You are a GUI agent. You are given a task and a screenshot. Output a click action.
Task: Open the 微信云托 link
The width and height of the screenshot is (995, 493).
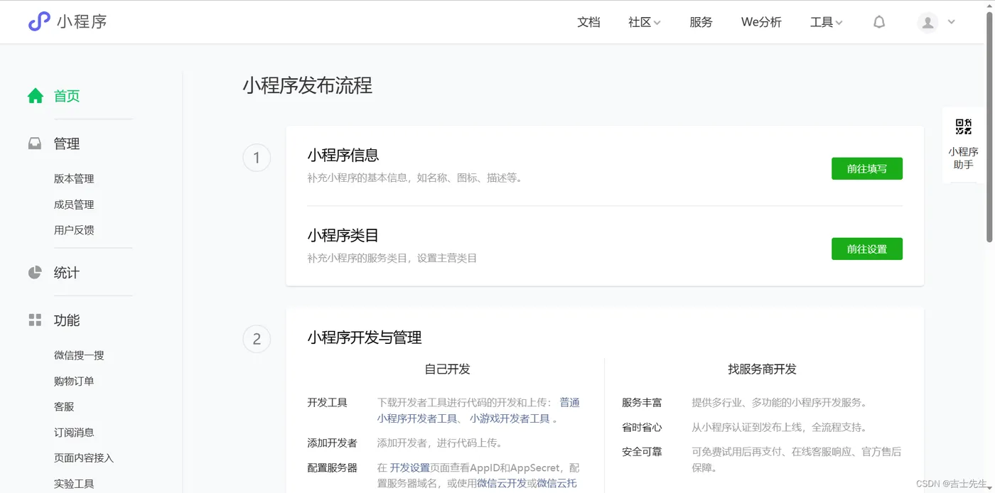[556, 483]
